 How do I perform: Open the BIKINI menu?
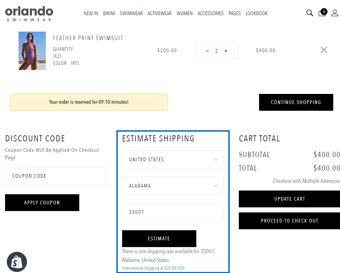pyautogui.click(x=109, y=13)
